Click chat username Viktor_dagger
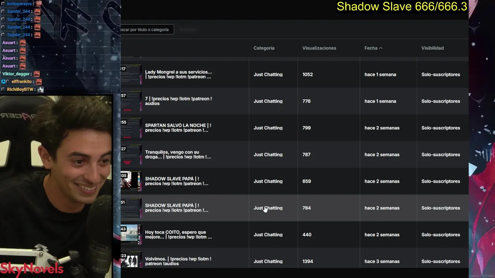The image size is (495, 278). click(16, 74)
